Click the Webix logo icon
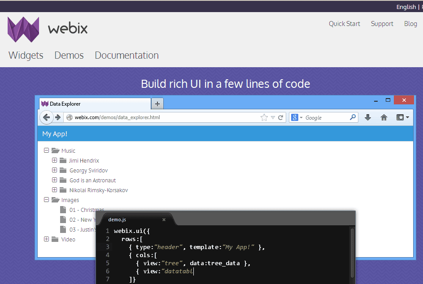The image size is (423, 284). point(23,30)
